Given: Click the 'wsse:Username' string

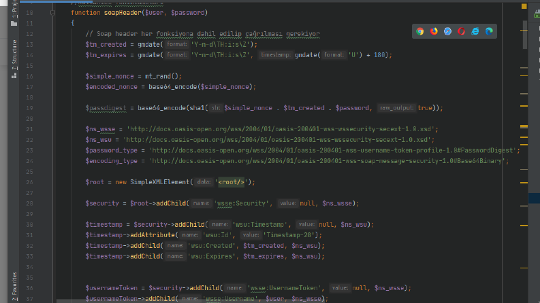Looking at the screenshot, I should pos(230,298).
